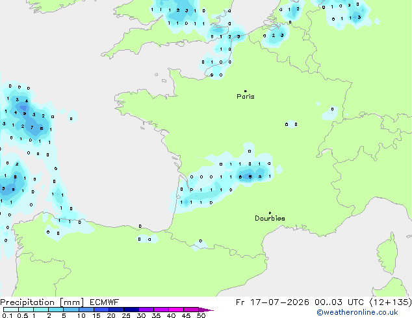Click the '35' legend scale label
Screen dimensions: 412x318
pyautogui.click(x=156, y=315)
